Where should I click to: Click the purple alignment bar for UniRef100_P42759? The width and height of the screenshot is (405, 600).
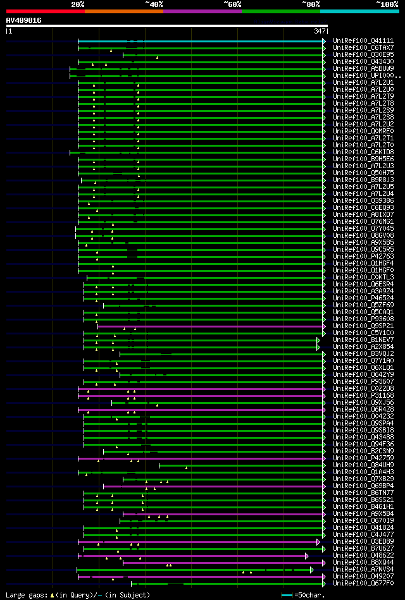(201, 458)
